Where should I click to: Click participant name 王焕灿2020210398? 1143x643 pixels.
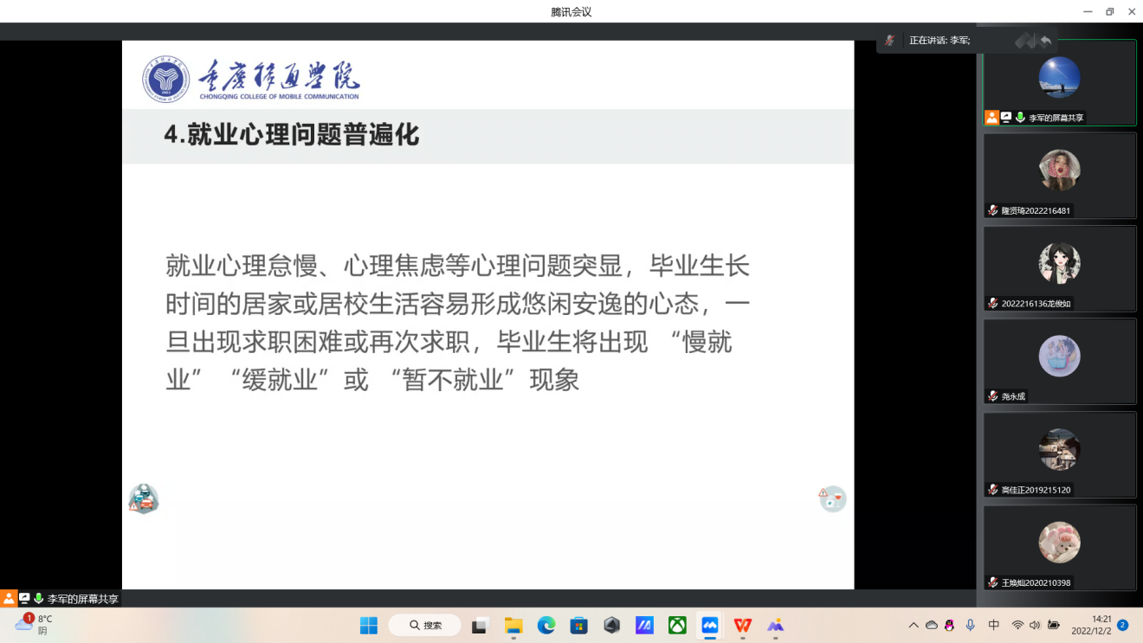(x=1036, y=582)
